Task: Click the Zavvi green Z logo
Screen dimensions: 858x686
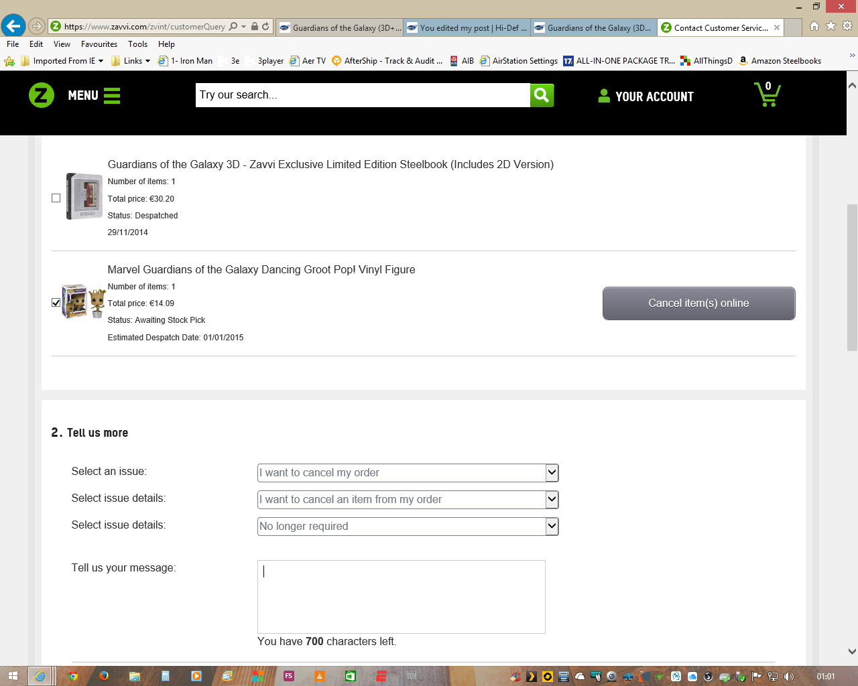Action: (x=42, y=96)
